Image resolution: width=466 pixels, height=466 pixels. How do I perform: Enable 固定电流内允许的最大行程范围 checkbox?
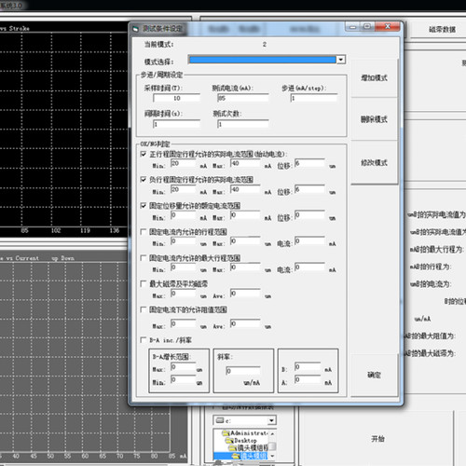pyautogui.click(x=144, y=257)
